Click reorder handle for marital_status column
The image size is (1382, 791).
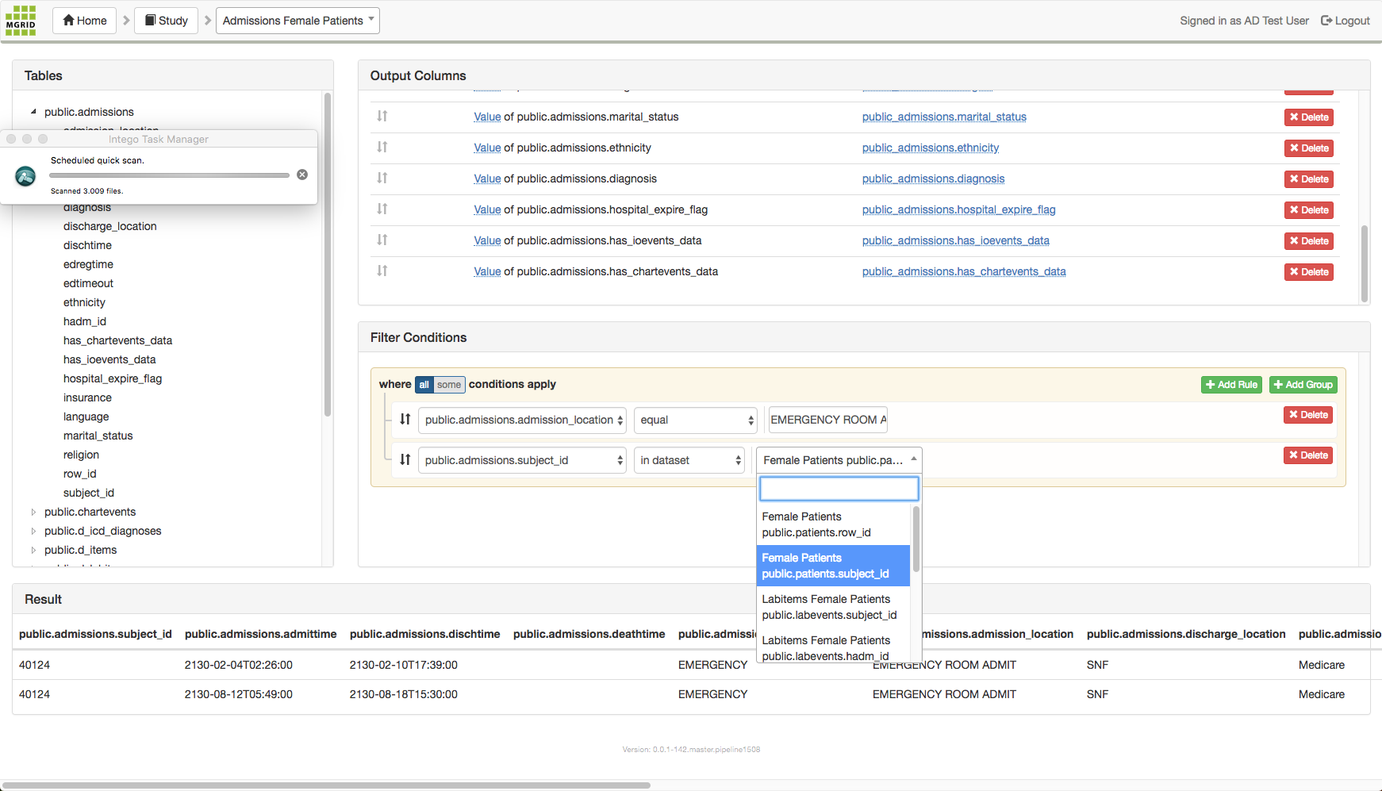pos(382,116)
